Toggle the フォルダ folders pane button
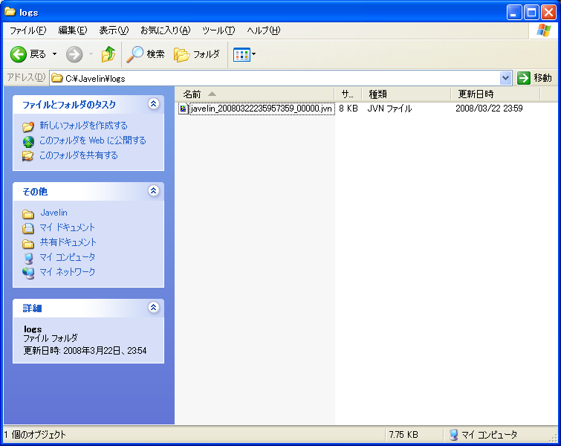The width and height of the screenshot is (561, 446). point(197,54)
